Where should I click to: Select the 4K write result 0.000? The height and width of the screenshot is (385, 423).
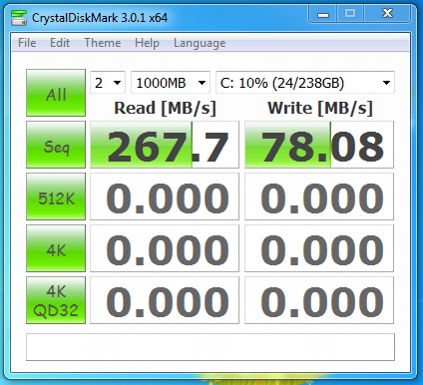(319, 248)
